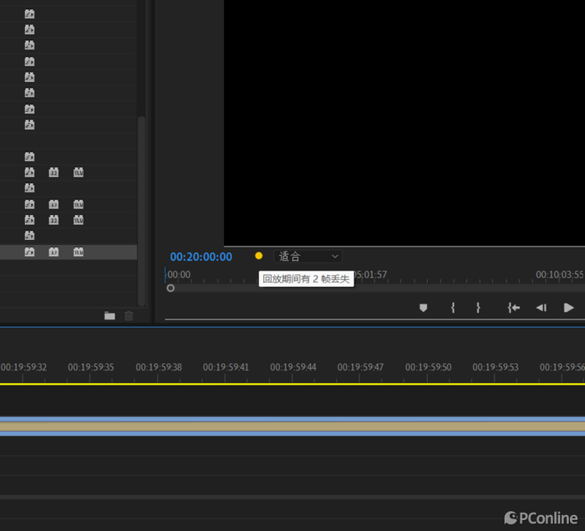Select the tan clip on the timeline track

(x=292, y=426)
